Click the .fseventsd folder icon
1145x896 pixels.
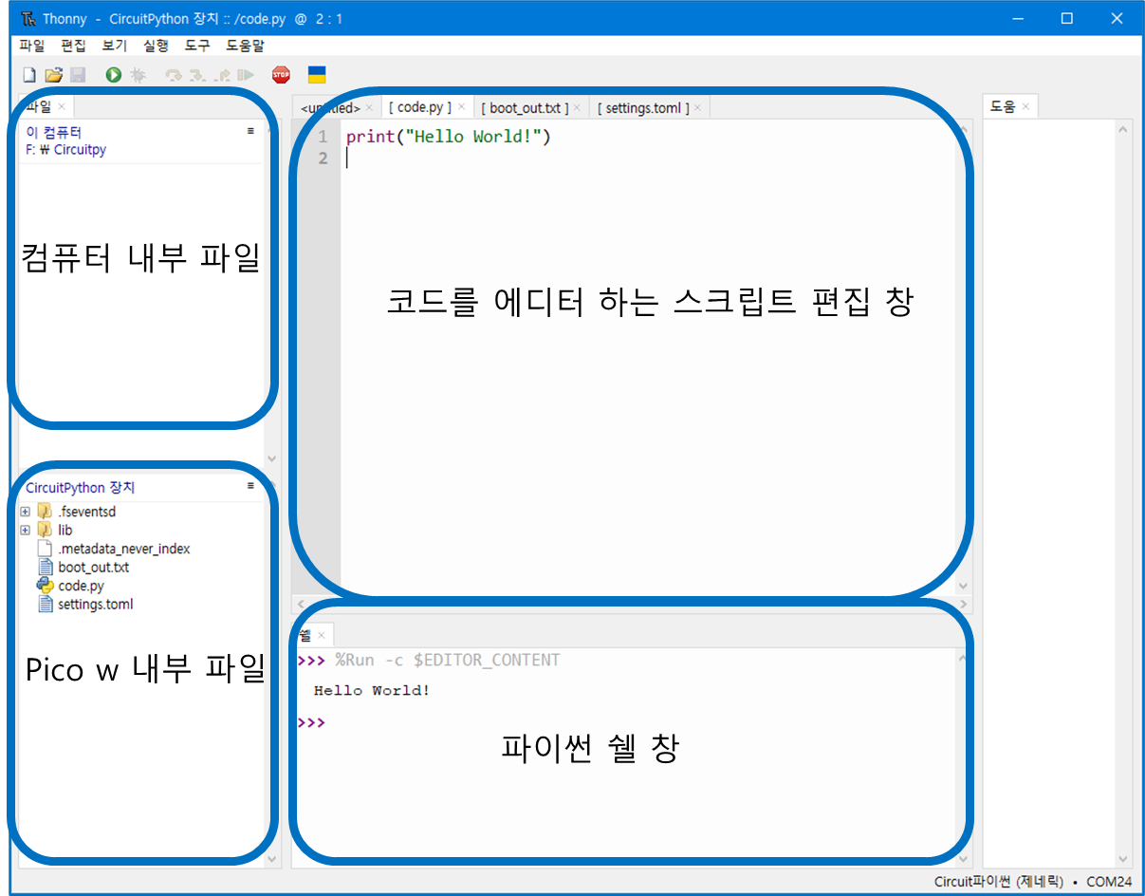tap(45, 512)
